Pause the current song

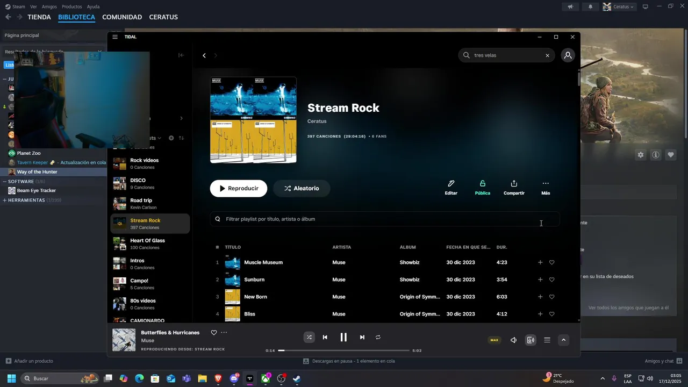tap(343, 337)
